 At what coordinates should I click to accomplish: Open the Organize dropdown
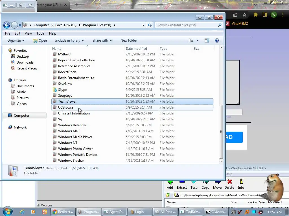16,40
